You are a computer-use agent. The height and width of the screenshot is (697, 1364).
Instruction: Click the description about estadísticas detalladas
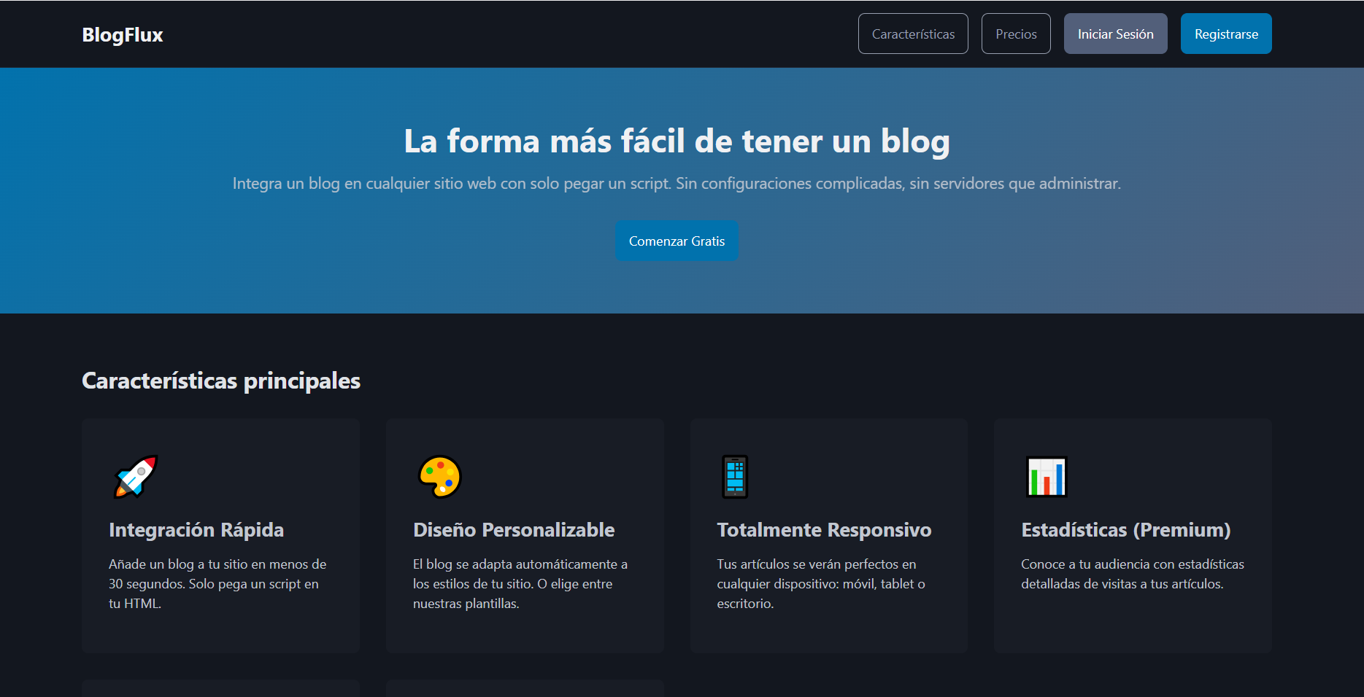point(1132,574)
